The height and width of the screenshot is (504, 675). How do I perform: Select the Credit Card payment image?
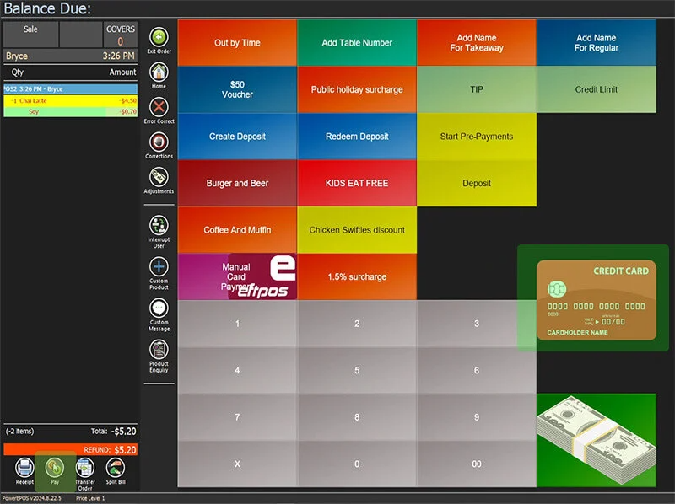click(597, 300)
